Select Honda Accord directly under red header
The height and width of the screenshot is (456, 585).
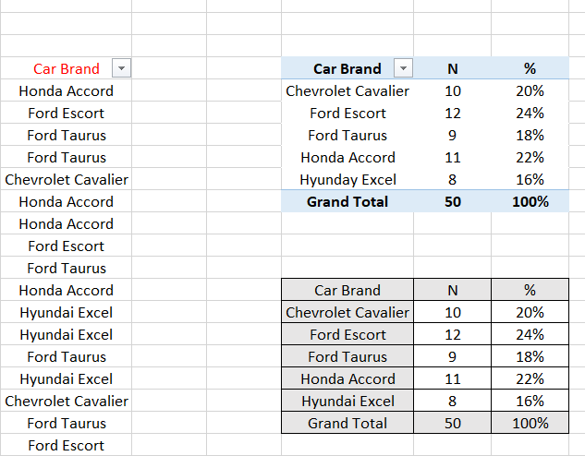click(x=66, y=90)
